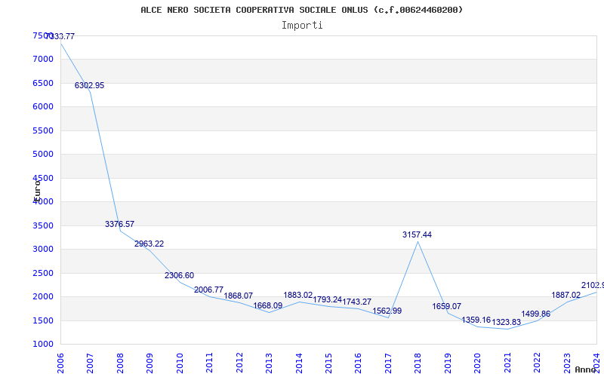The height and width of the screenshot is (377, 604).
Task: Click the 1668.09 data label
Action: [267, 306]
